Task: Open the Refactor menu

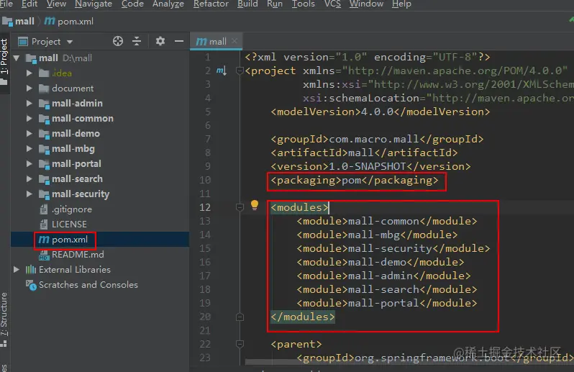Action: pyautogui.click(x=211, y=4)
